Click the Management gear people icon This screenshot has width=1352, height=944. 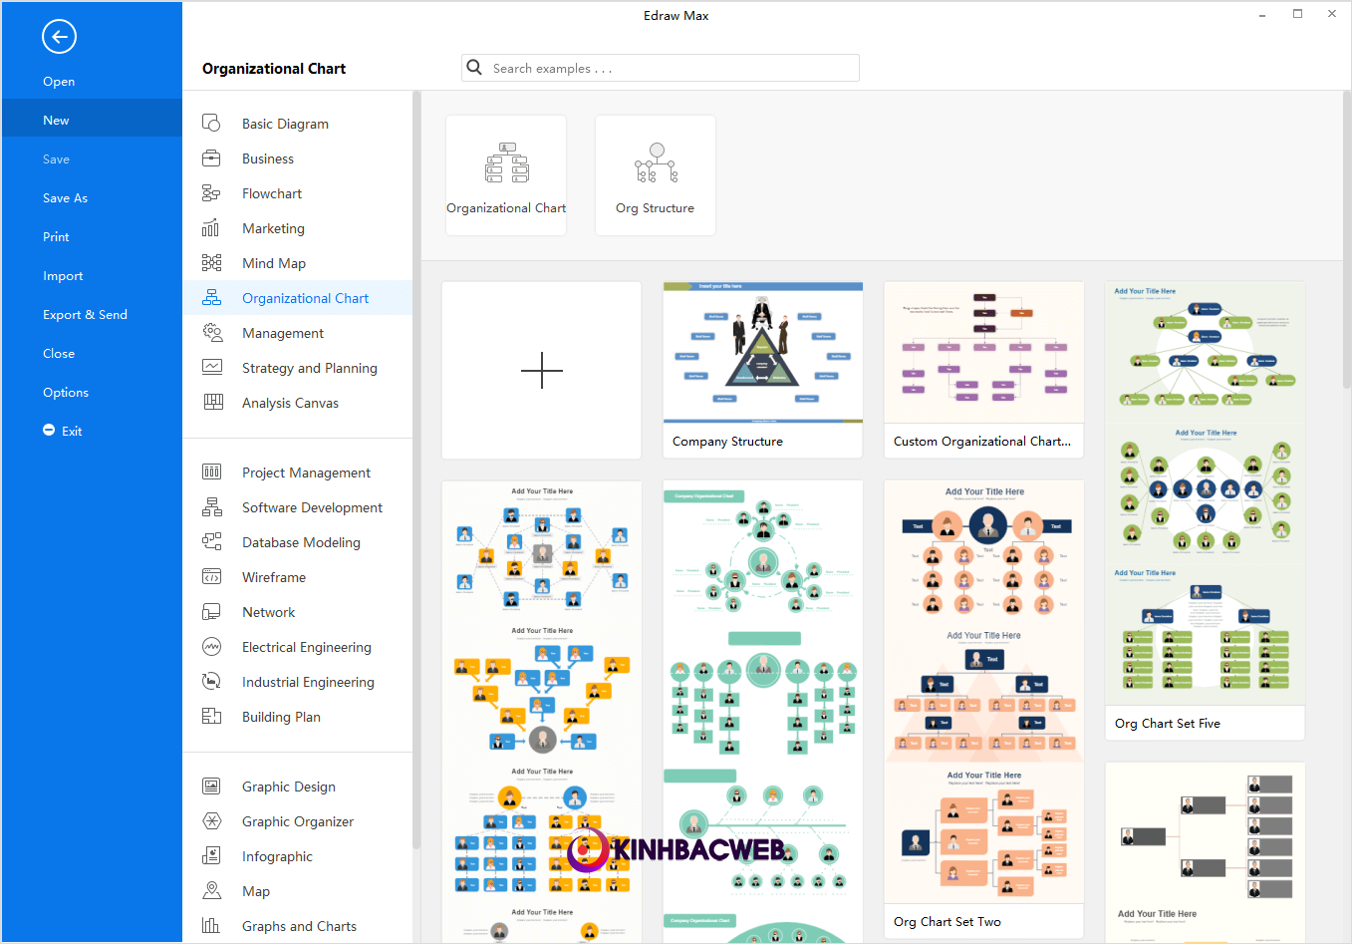coord(211,332)
